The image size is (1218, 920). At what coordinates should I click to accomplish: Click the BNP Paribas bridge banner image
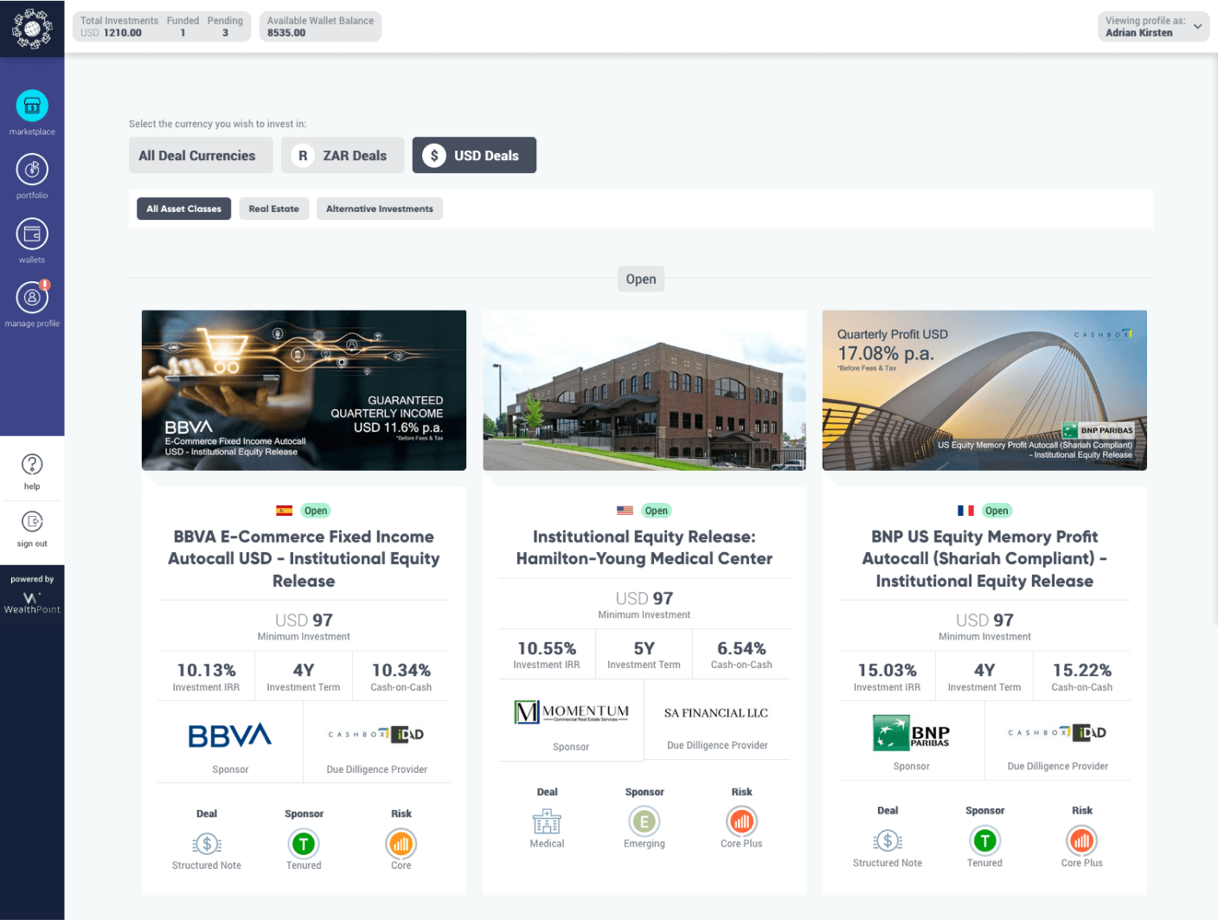[984, 390]
